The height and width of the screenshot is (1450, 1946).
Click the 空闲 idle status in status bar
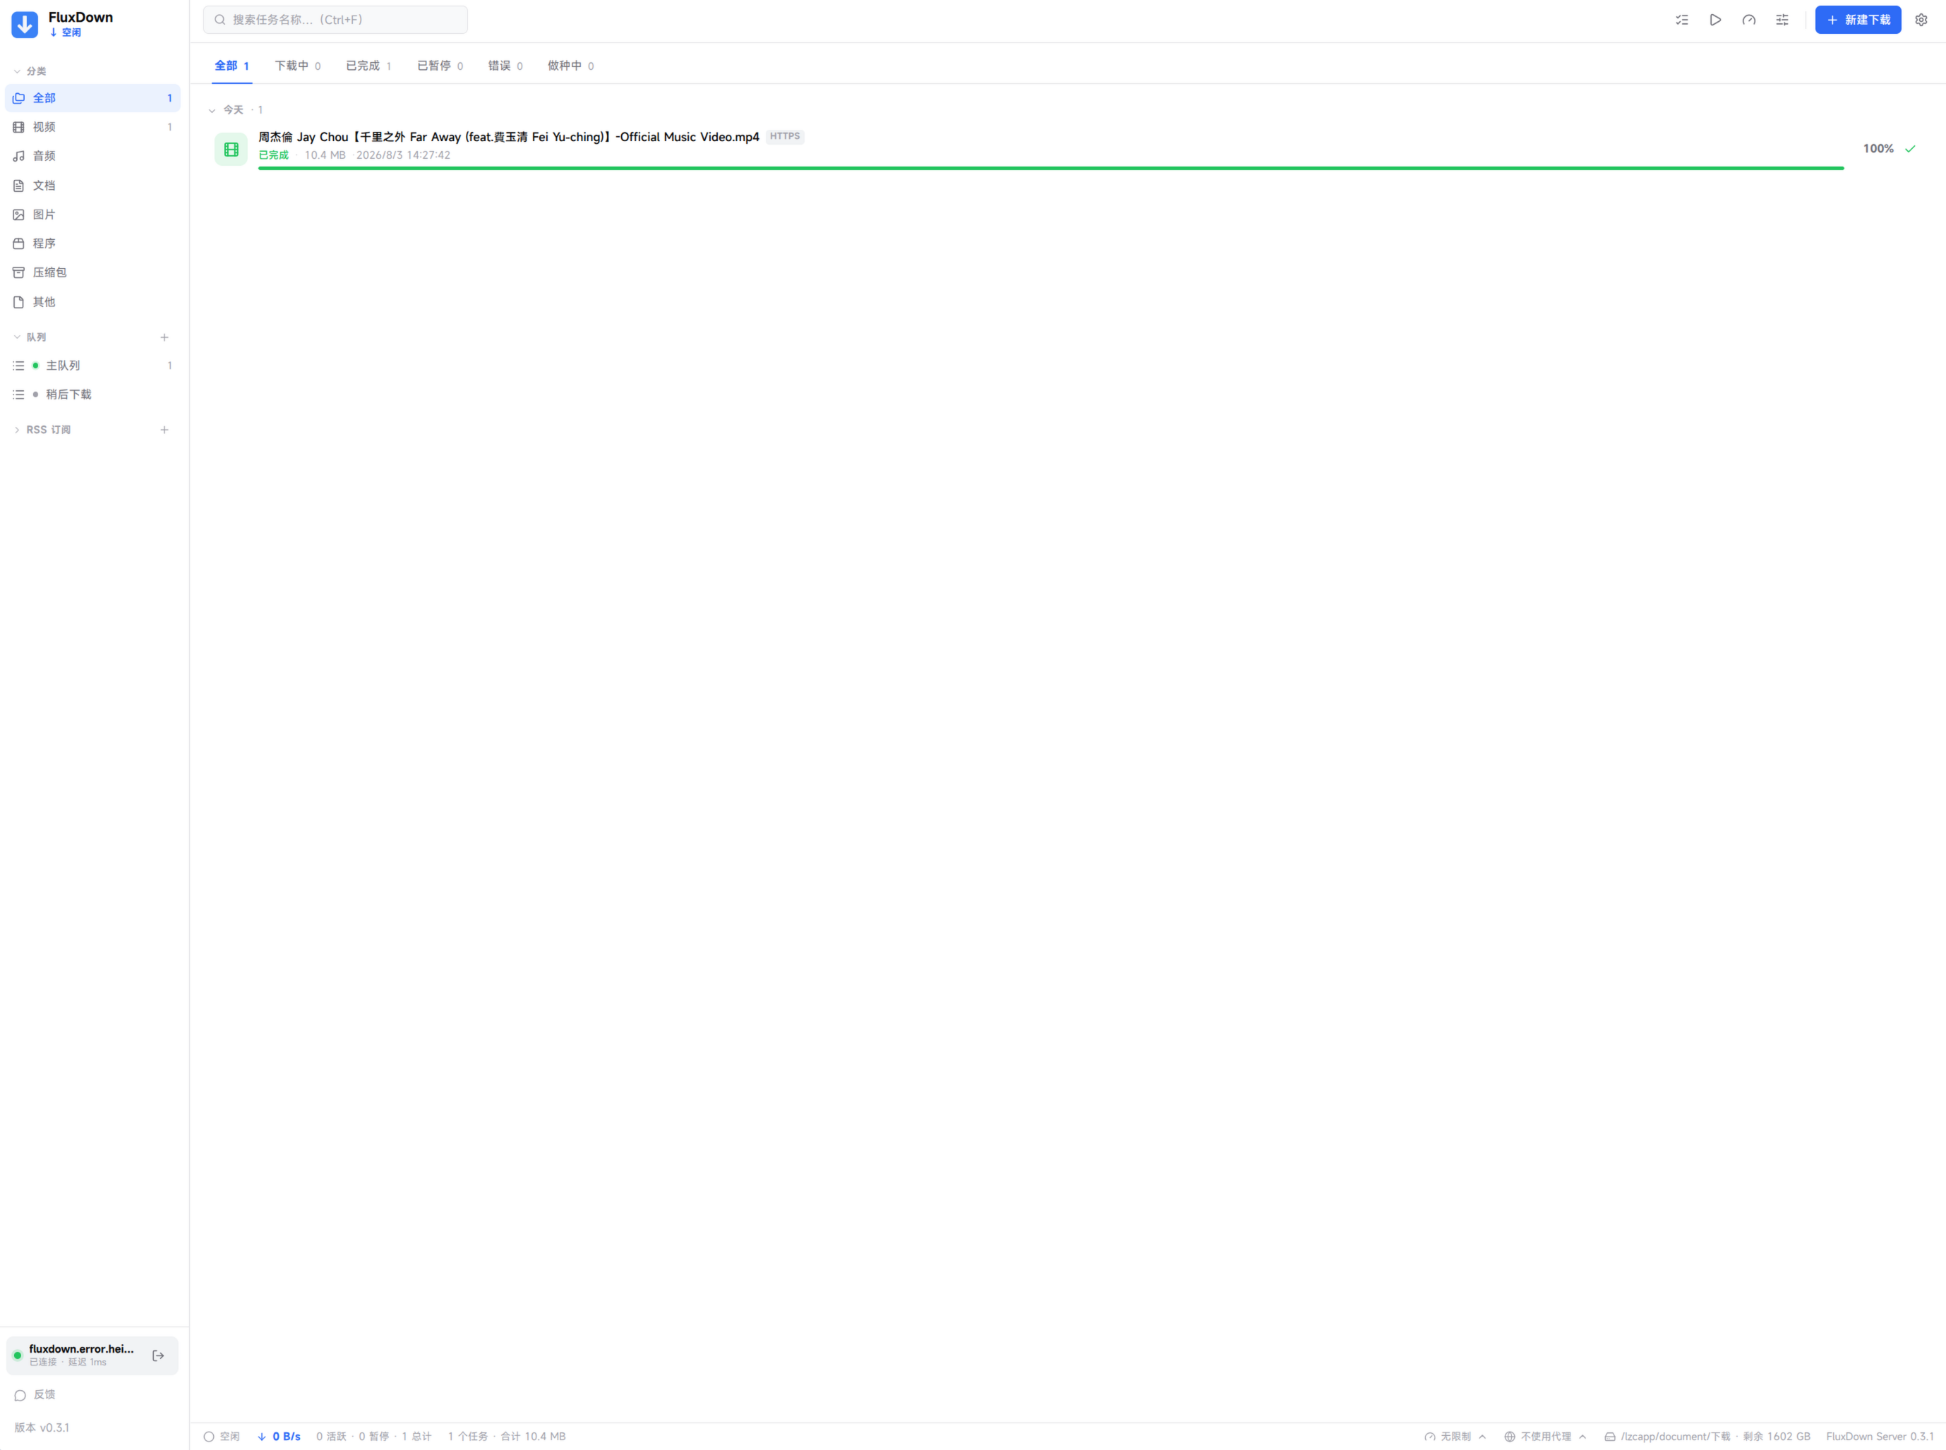[x=221, y=1436]
